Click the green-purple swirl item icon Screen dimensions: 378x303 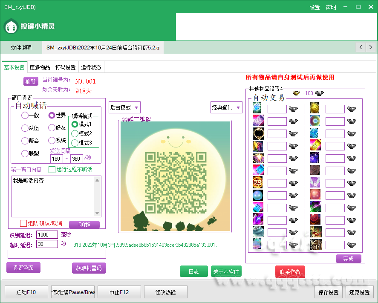315,207
